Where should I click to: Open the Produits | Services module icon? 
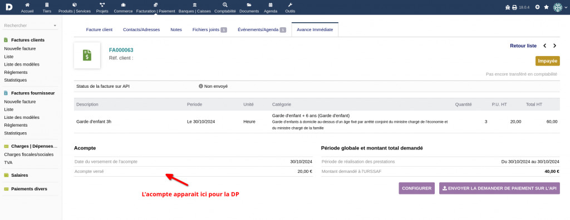point(75,5)
